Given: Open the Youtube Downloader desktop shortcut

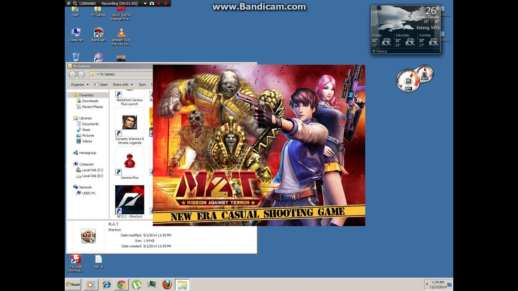Looking at the screenshot, I should [x=76, y=263].
